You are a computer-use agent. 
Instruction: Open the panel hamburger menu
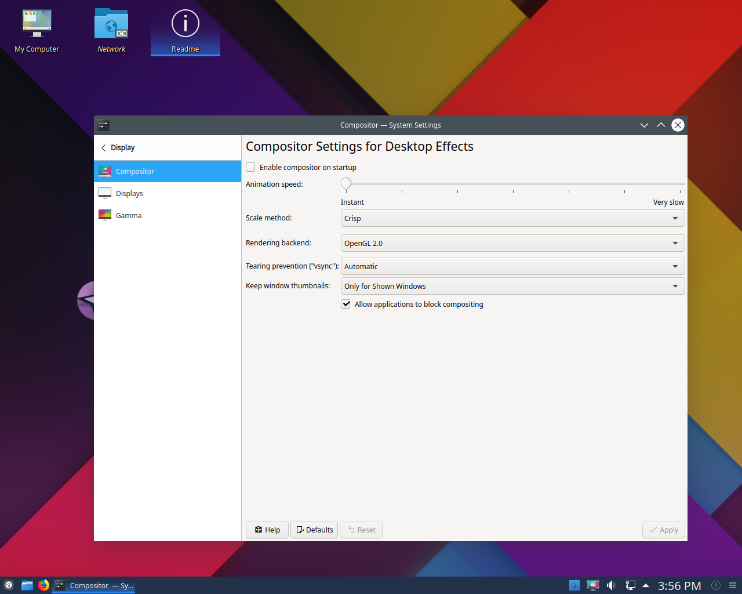733,585
